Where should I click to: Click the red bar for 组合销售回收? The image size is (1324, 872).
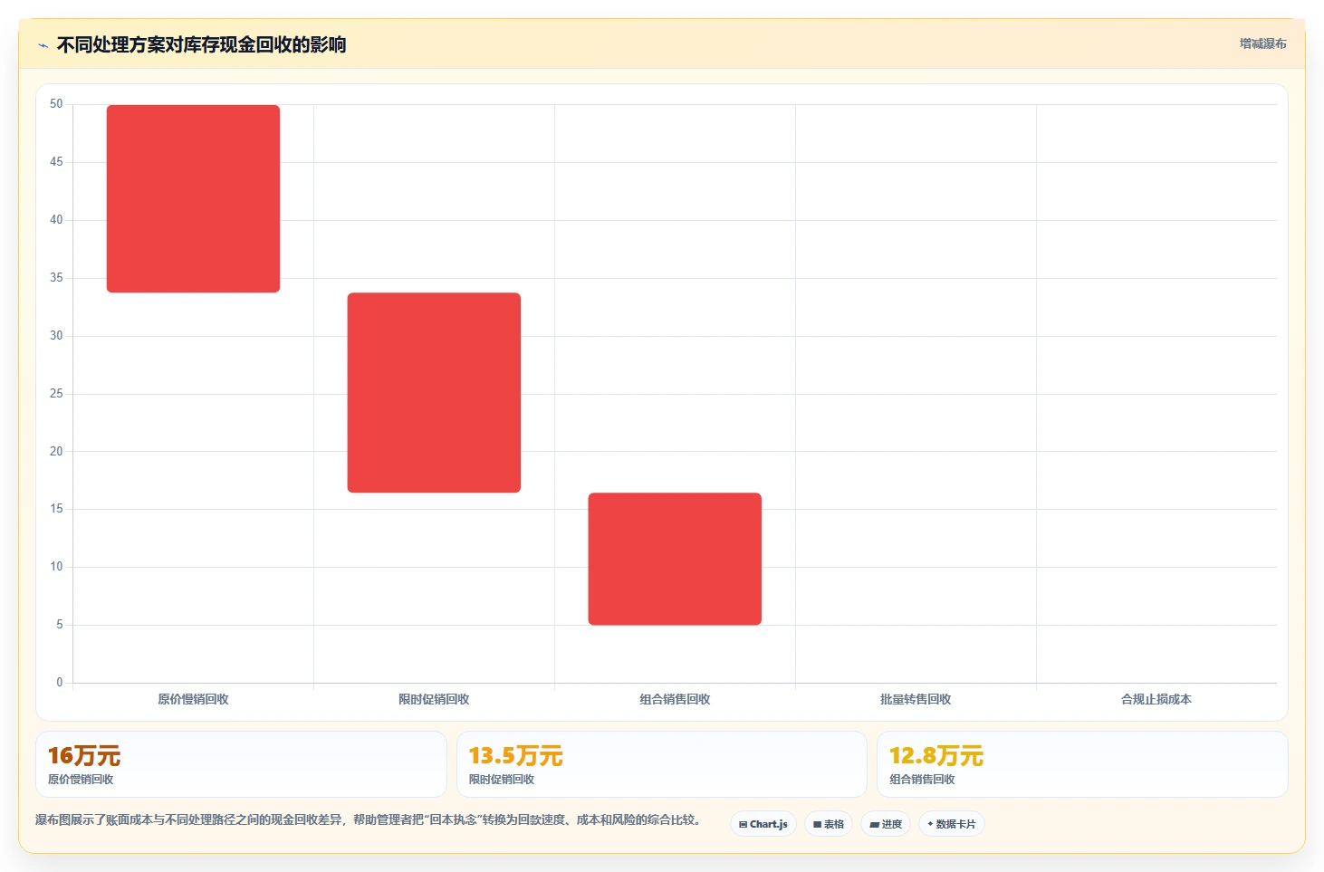(x=675, y=559)
